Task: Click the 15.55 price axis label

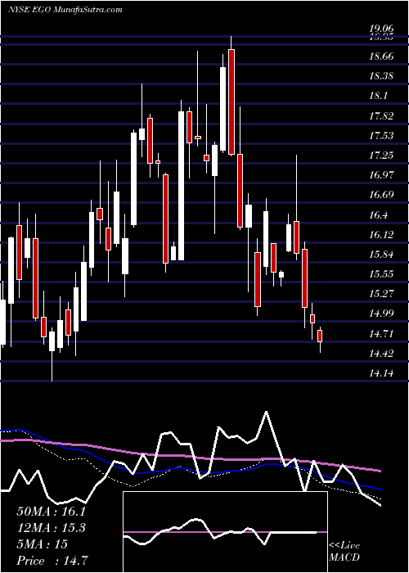Action: tap(382, 274)
